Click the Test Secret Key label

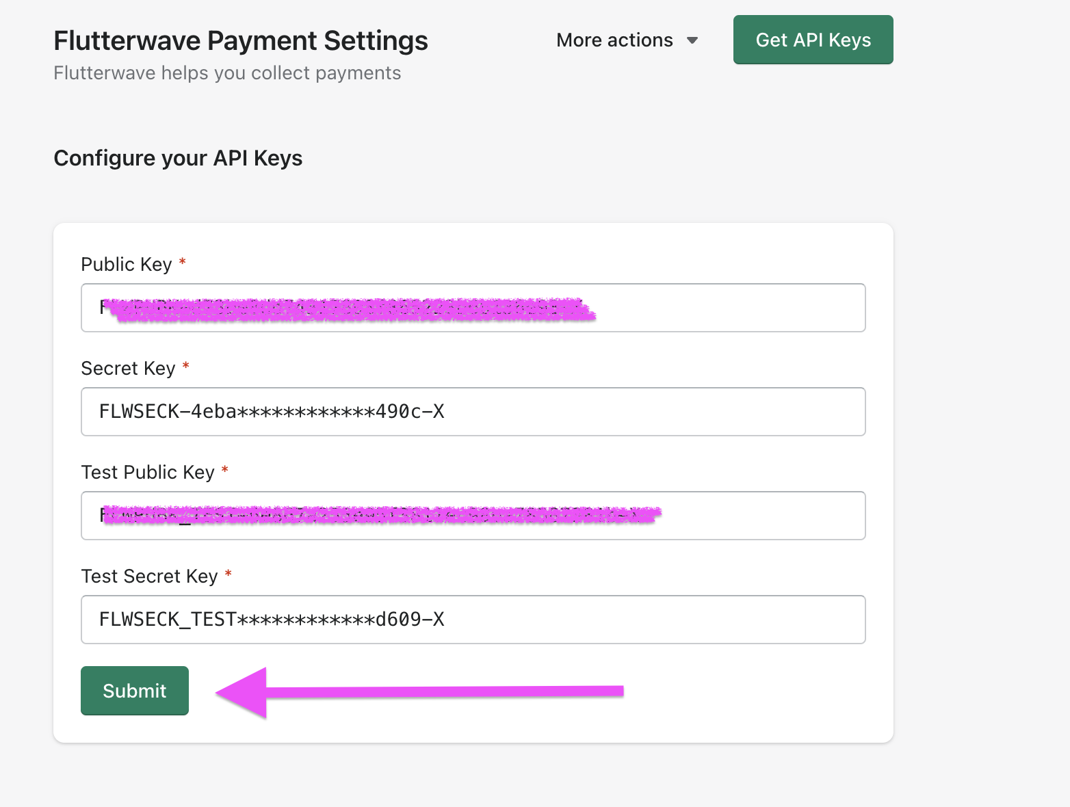tap(149, 577)
